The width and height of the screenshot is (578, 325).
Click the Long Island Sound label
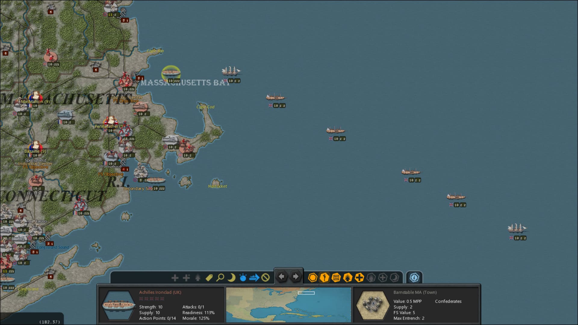(x=53, y=247)
